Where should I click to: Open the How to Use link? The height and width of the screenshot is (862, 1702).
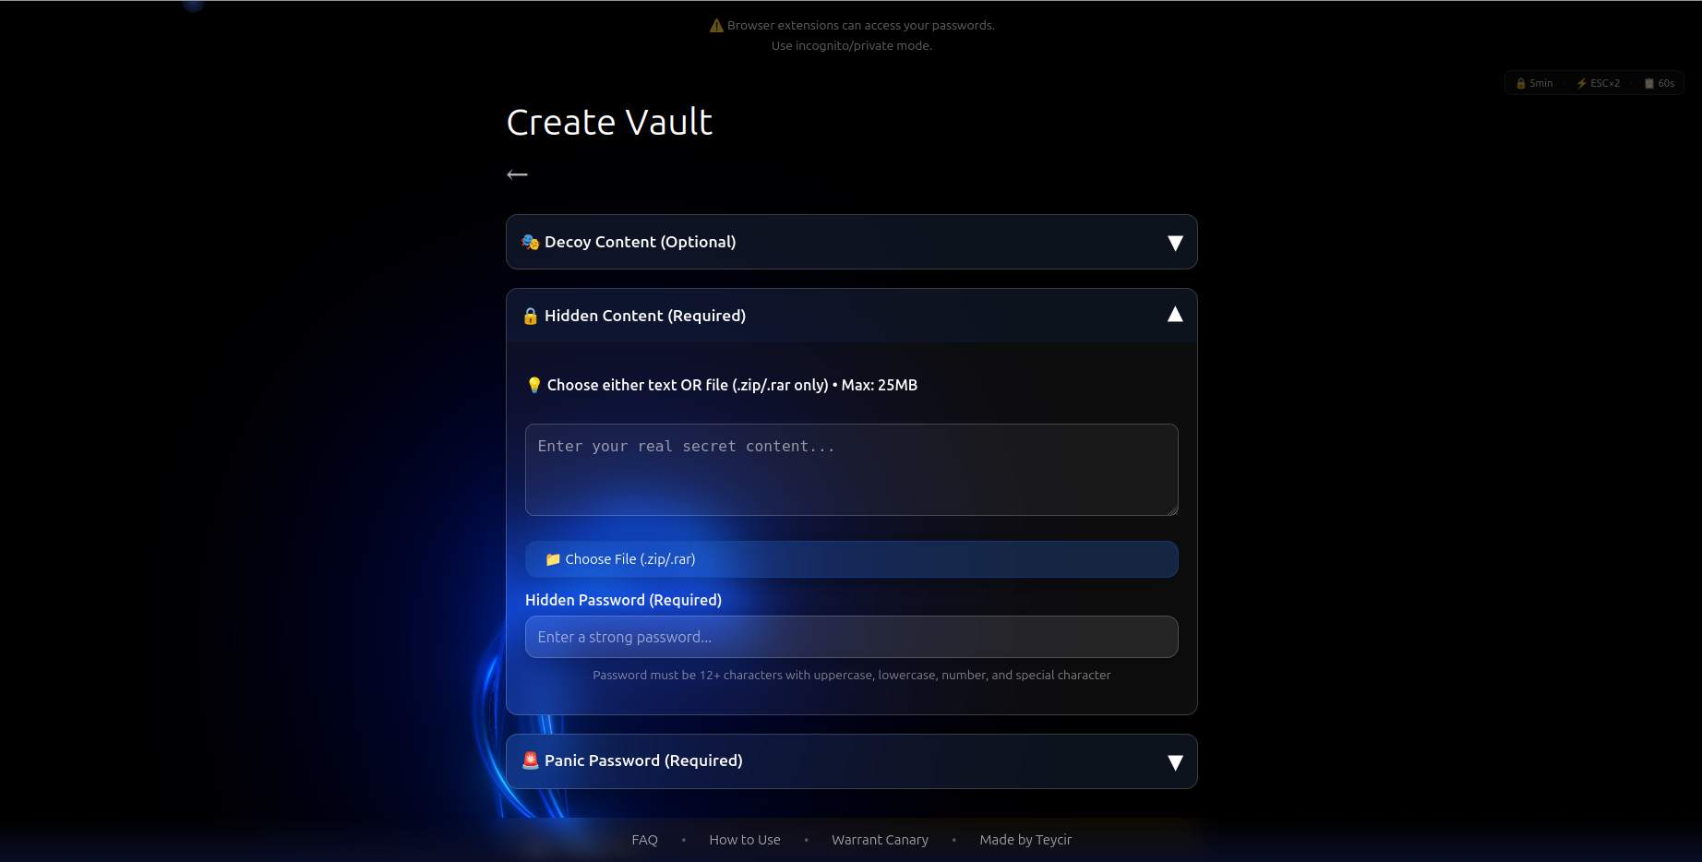(745, 840)
